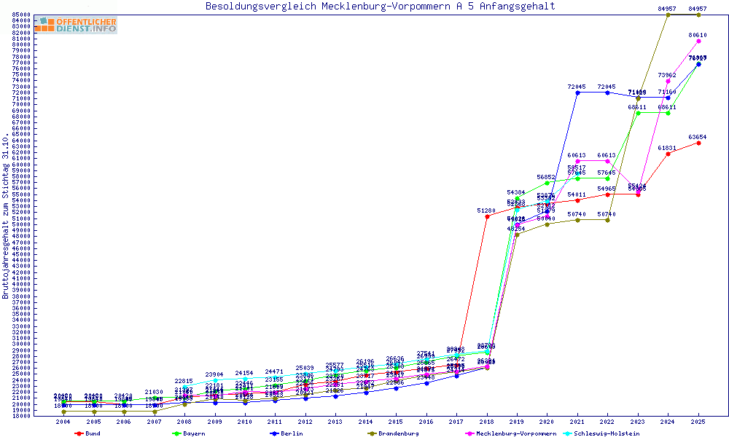Click the 2004 year label on x-axis
This screenshot has height=437, width=729.
click(64, 422)
